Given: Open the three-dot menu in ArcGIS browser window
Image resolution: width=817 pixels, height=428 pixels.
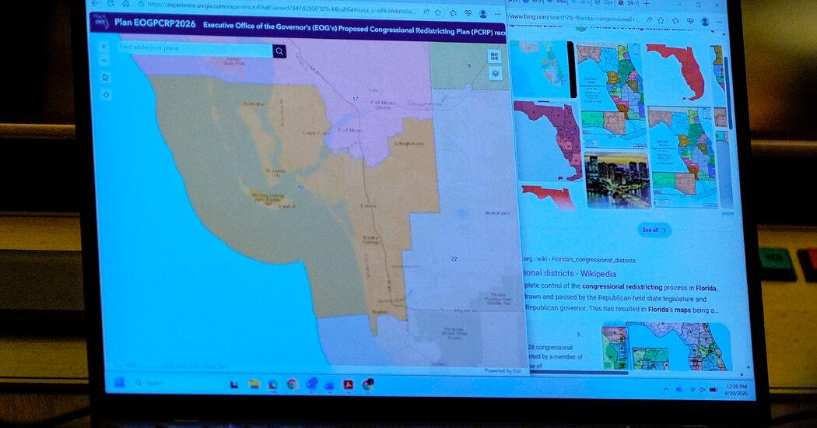Looking at the screenshot, I should pyautogui.click(x=498, y=14).
